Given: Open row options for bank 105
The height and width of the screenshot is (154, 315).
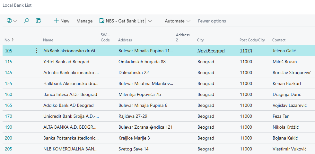Looking at the screenshot, I should pos(36,51).
